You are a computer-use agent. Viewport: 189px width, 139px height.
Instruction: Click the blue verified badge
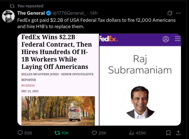(48, 13)
